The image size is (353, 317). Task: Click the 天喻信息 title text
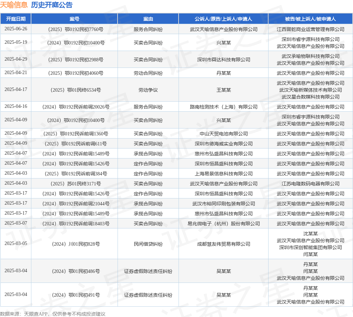tap(14, 5)
